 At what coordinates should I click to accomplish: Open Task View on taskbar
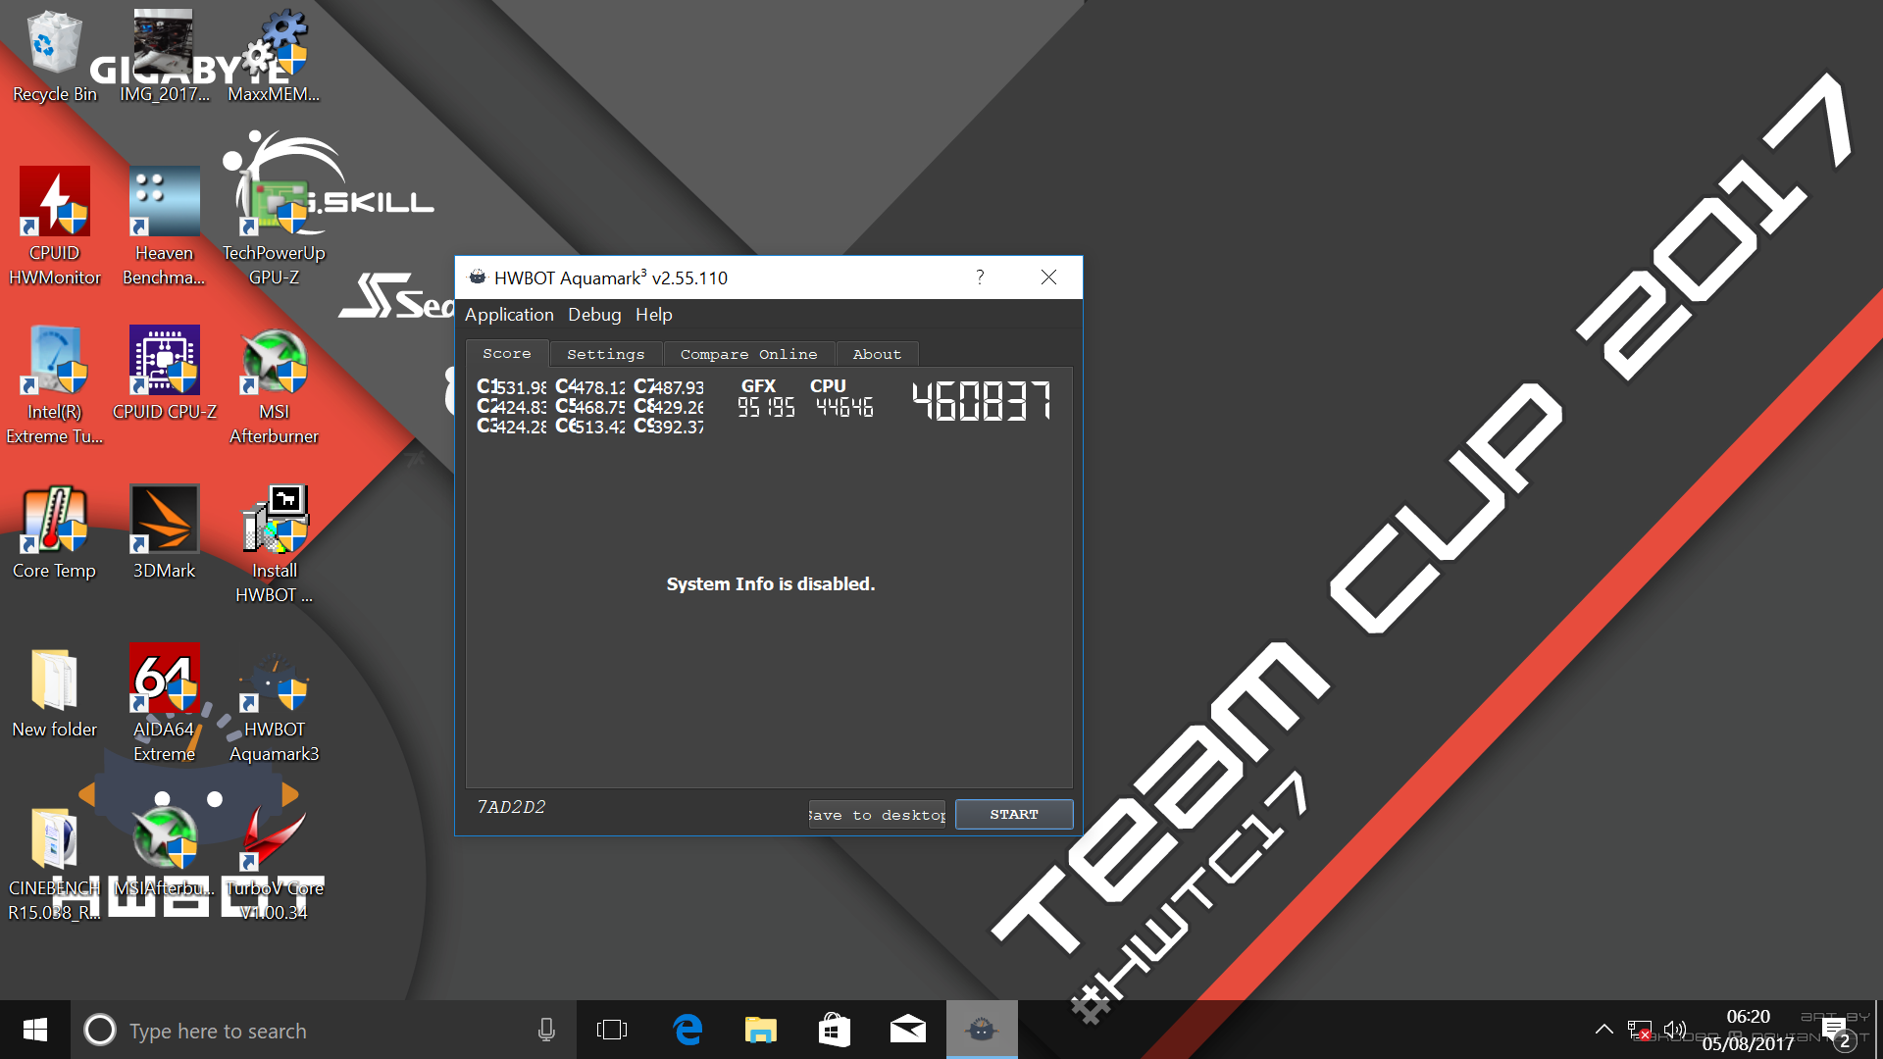(612, 1030)
